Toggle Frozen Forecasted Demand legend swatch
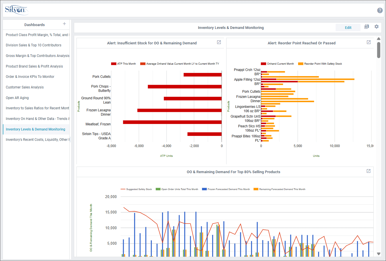 tap(204, 189)
